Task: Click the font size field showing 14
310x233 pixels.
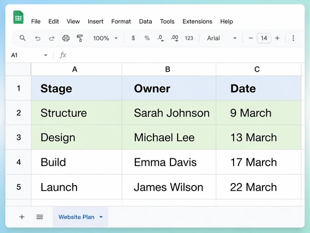Action: 264,38
